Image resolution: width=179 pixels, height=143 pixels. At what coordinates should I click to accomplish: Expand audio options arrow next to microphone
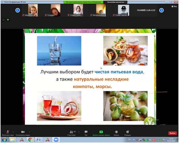pos(13,132)
